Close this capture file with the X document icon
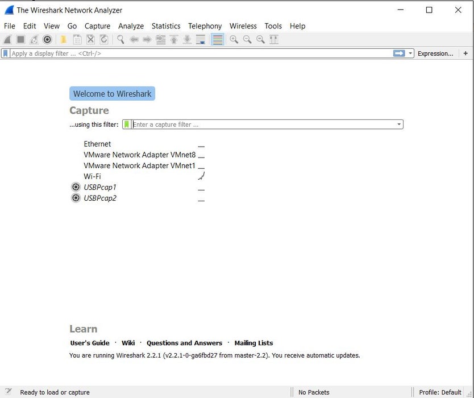474x398 pixels. coord(90,39)
